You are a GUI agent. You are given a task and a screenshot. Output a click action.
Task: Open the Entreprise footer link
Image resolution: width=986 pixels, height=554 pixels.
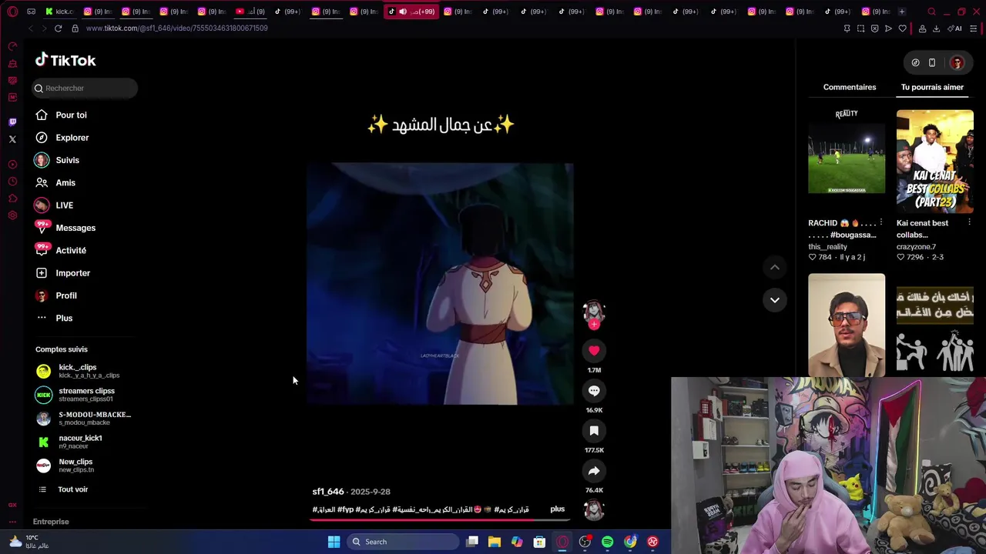coord(51,522)
